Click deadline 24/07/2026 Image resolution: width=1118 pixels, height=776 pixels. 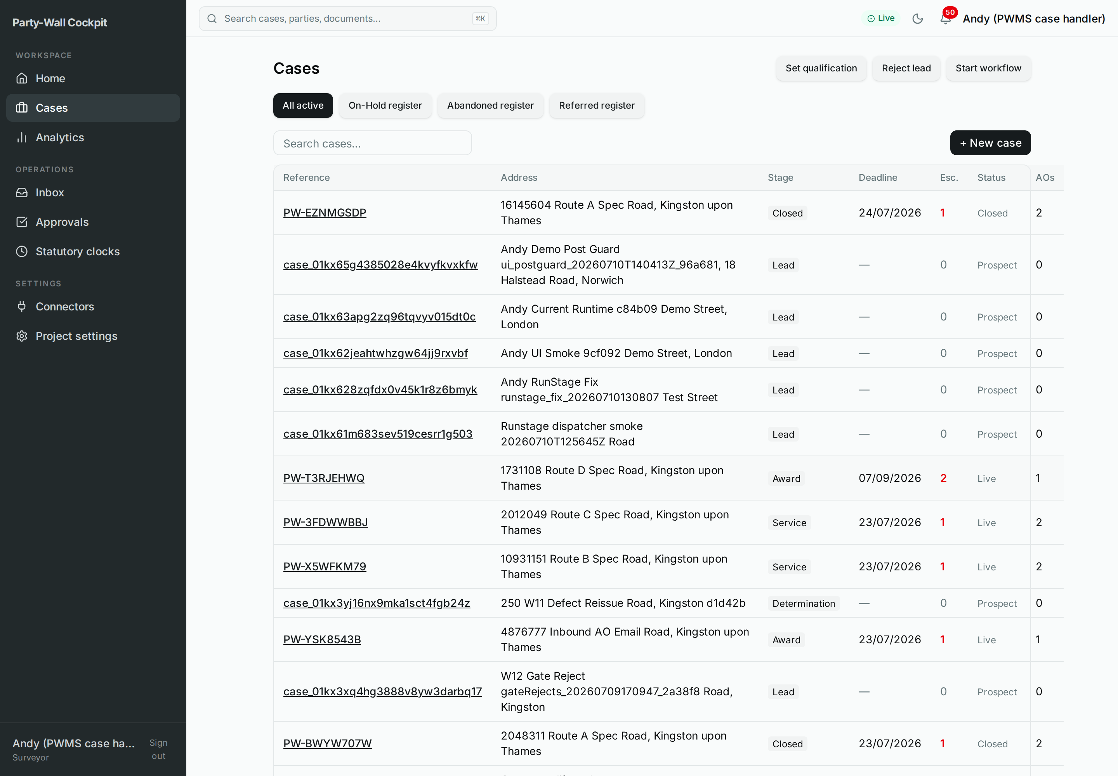click(889, 213)
